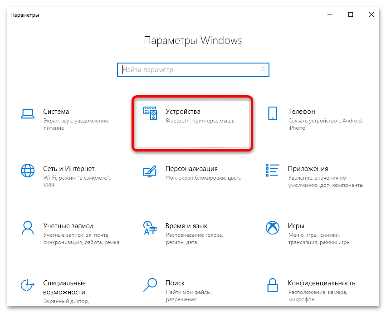Open the Специальные возможности title
386x313 pixels.
pyautogui.click(x=64, y=288)
